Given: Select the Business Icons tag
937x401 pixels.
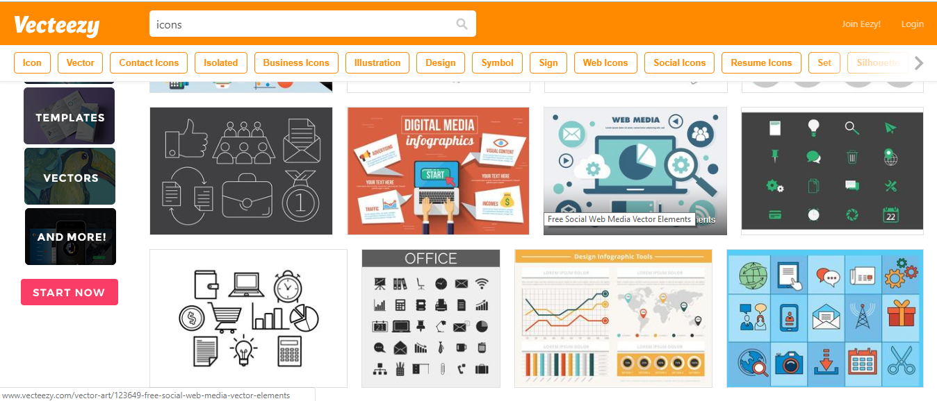Looking at the screenshot, I should coord(296,62).
